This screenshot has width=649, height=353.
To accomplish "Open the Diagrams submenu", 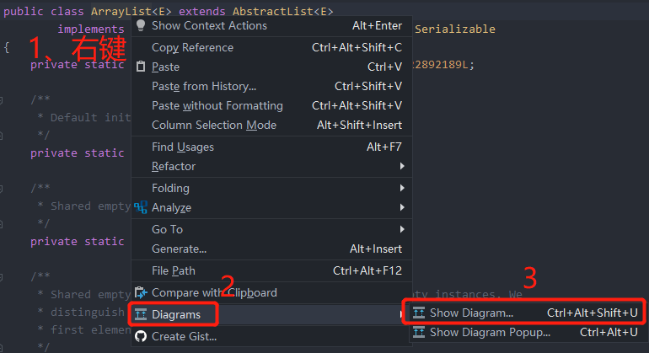I will (271, 314).
